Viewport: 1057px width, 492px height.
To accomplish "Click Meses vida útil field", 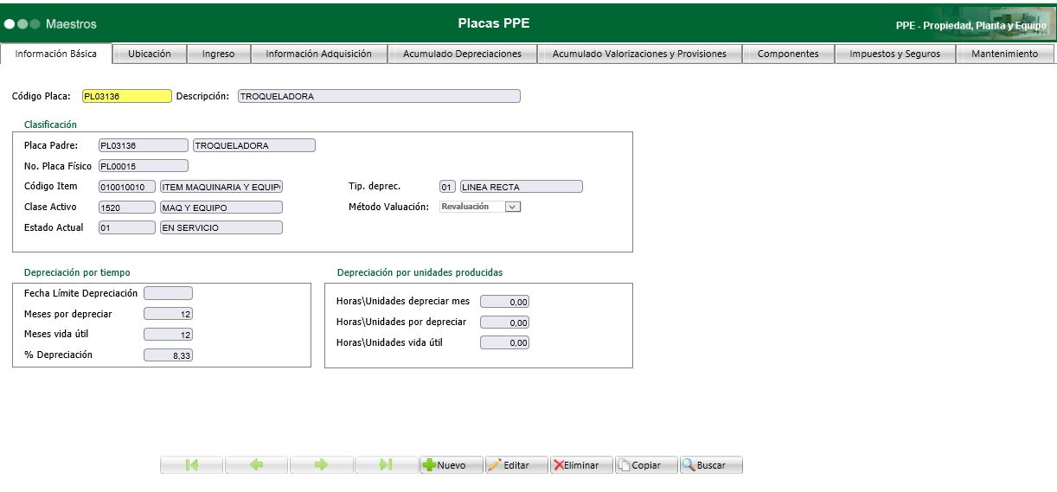I will (168, 335).
